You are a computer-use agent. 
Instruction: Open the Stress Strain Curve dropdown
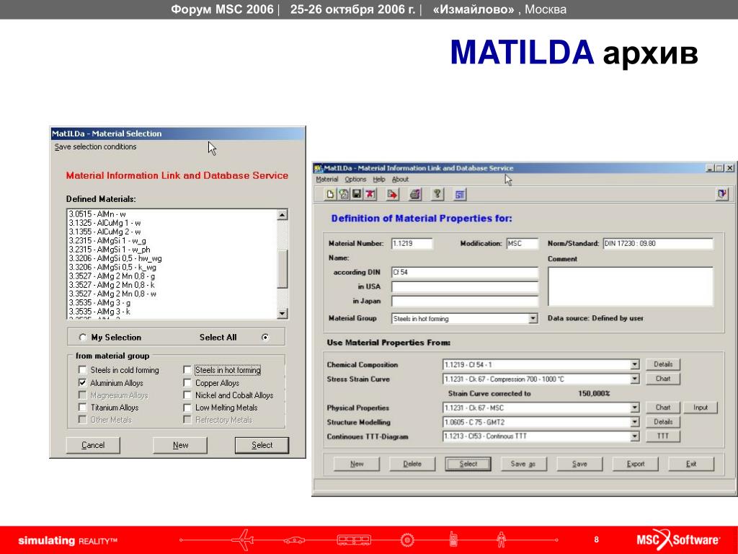pyautogui.click(x=634, y=379)
